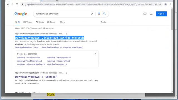Clear the search box with X icon
This screenshot has height=100, width=178.
pos(92,14)
